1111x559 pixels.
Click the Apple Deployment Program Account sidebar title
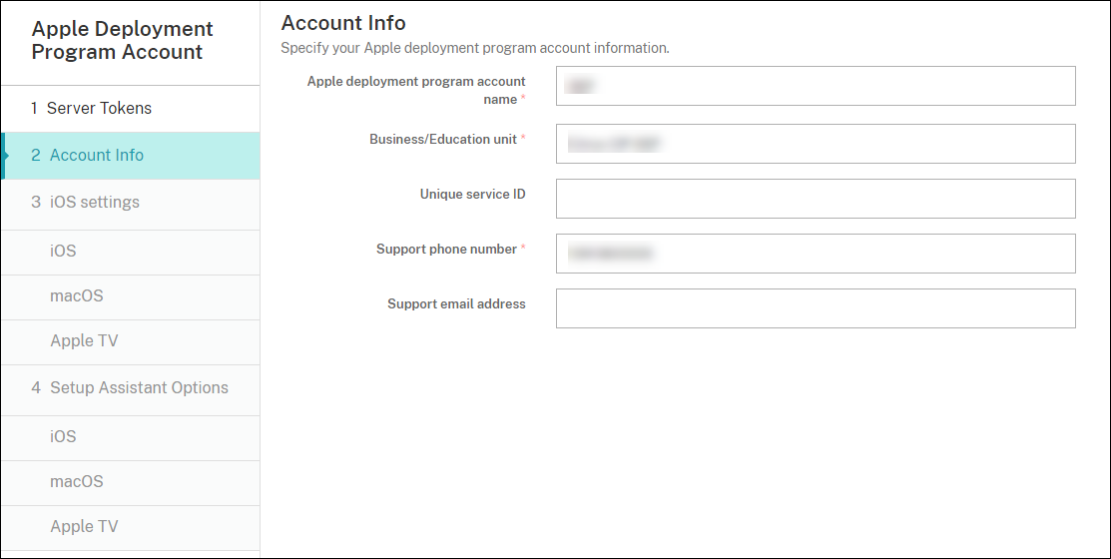click(122, 41)
